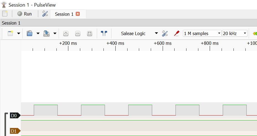Click the New Session icon in top bar

[5, 14]
